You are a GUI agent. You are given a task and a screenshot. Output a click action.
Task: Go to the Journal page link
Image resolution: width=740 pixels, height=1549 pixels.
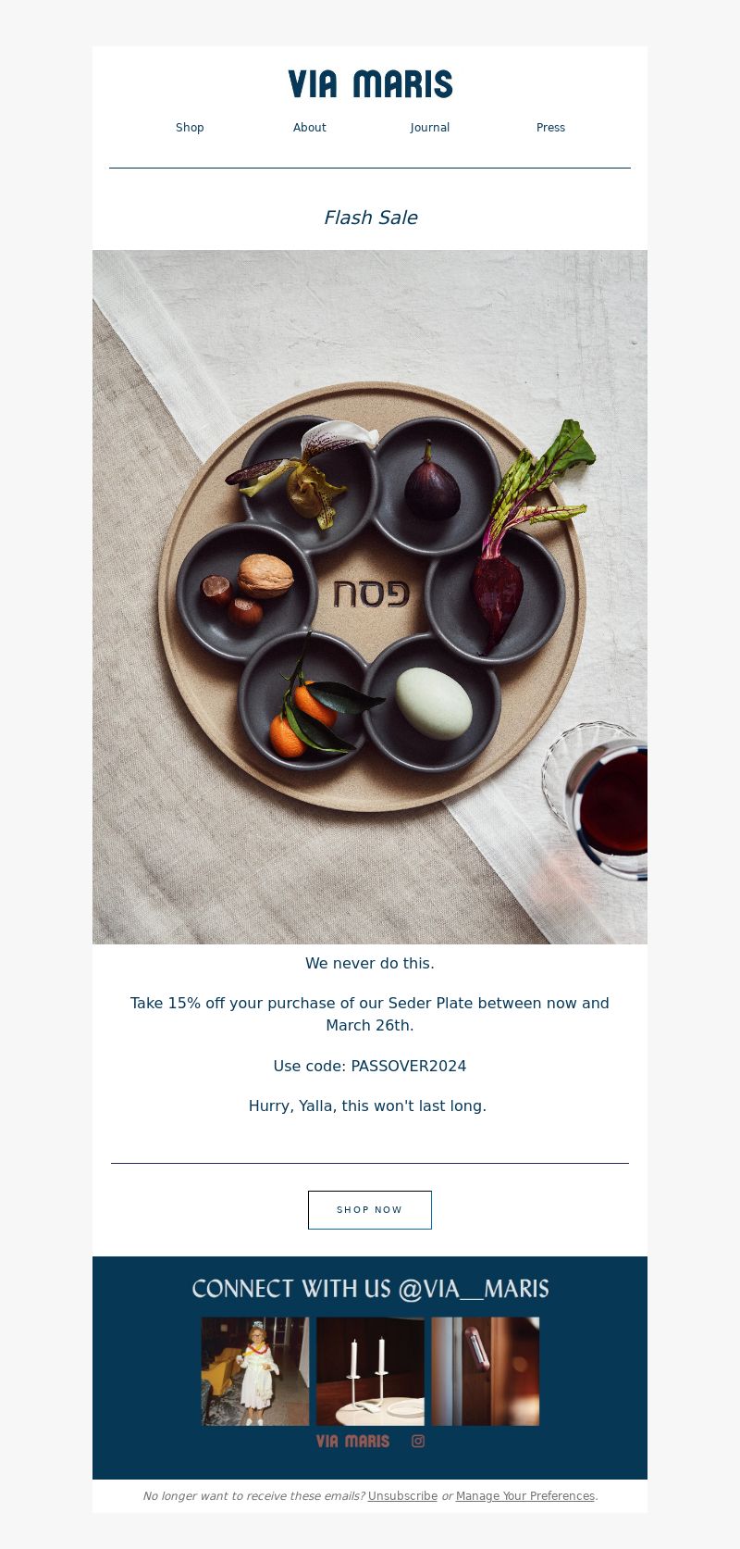(430, 128)
